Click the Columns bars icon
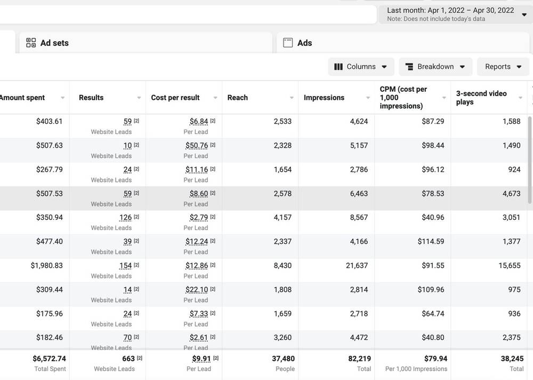This screenshot has height=380, width=533. (x=338, y=67)
